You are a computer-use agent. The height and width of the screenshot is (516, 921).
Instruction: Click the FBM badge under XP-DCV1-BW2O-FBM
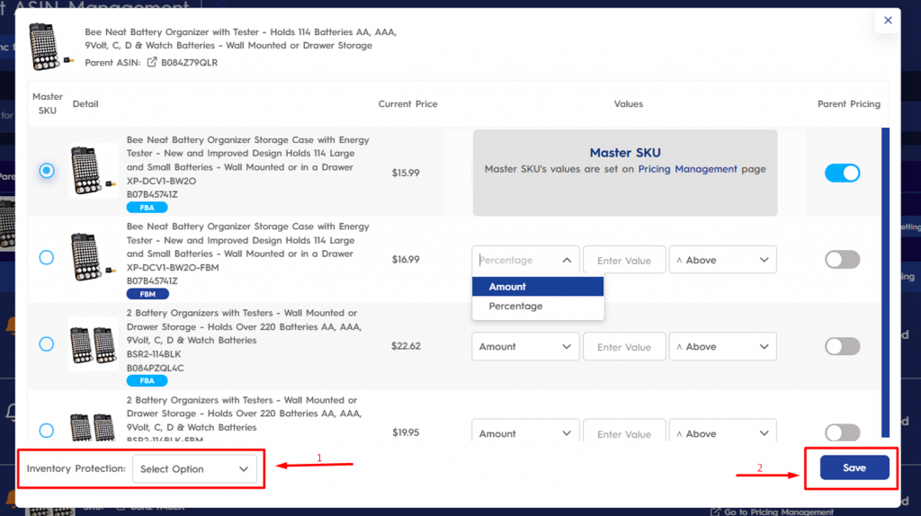tap(148, 294)
